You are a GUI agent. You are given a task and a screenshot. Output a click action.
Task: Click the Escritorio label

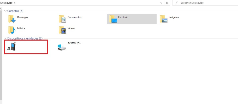click(123, 17)
